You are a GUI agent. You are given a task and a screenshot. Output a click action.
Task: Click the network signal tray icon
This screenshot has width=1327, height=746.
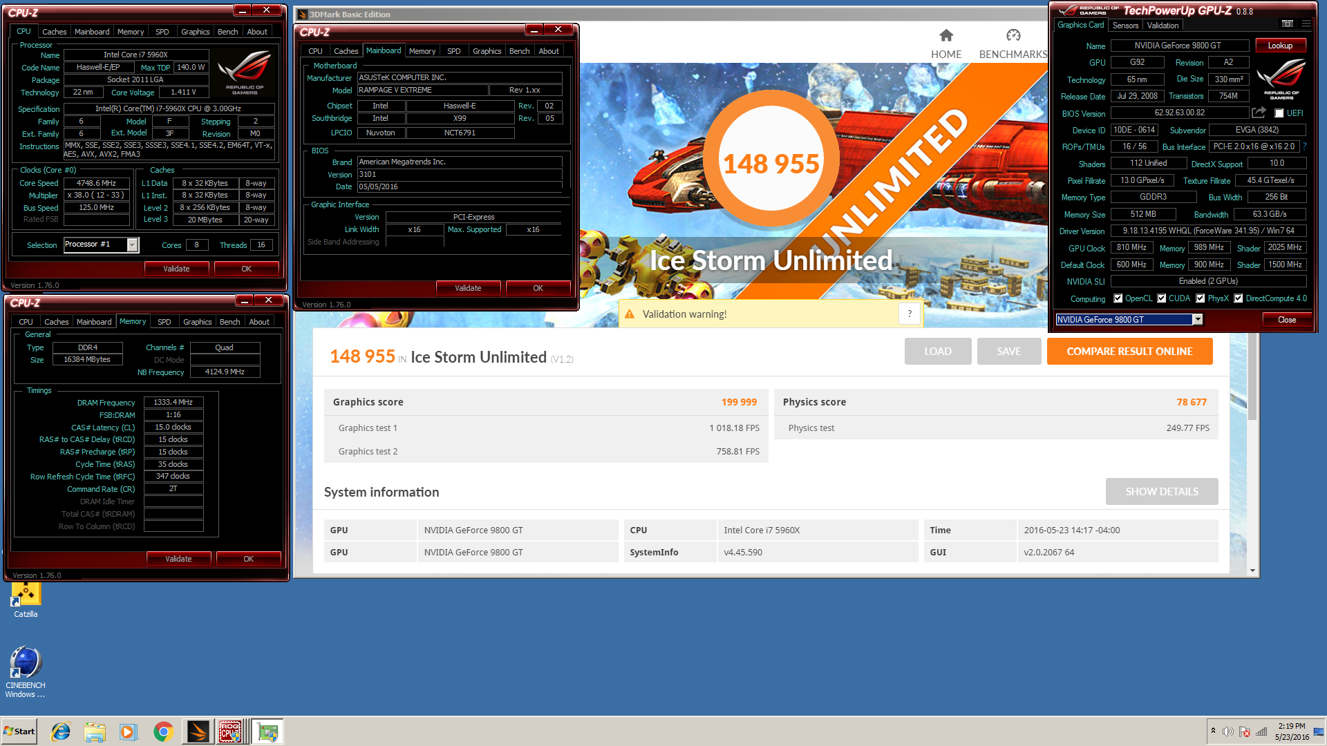coord(1262,731)
